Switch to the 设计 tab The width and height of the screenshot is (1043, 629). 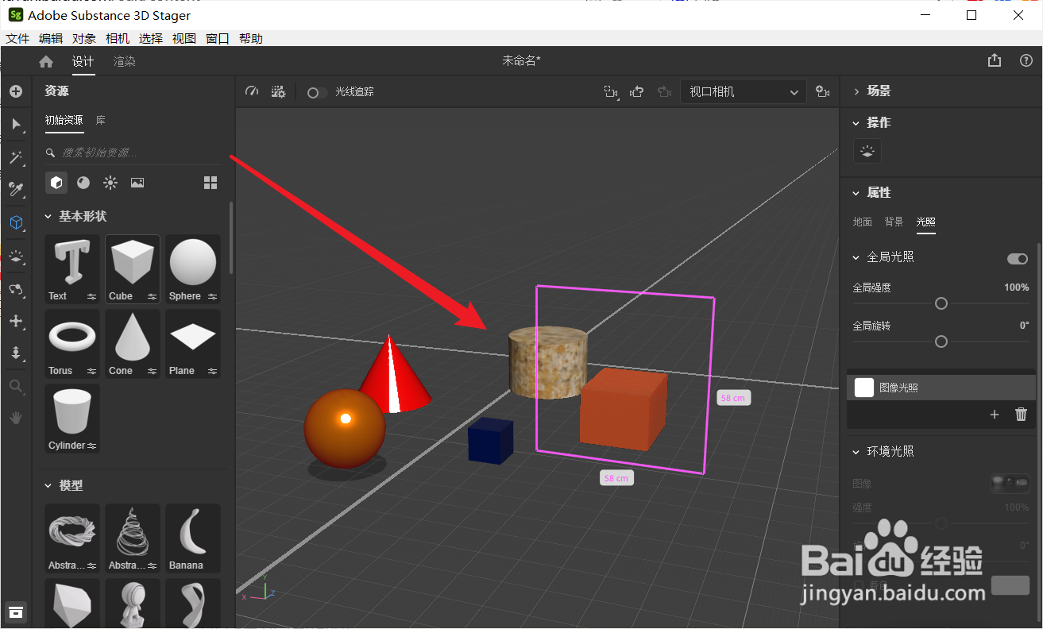point(83,61)
